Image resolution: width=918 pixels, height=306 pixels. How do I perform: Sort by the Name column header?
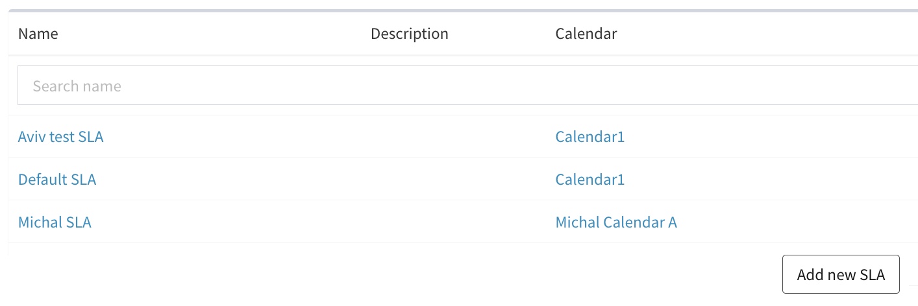tap(38, 34)
